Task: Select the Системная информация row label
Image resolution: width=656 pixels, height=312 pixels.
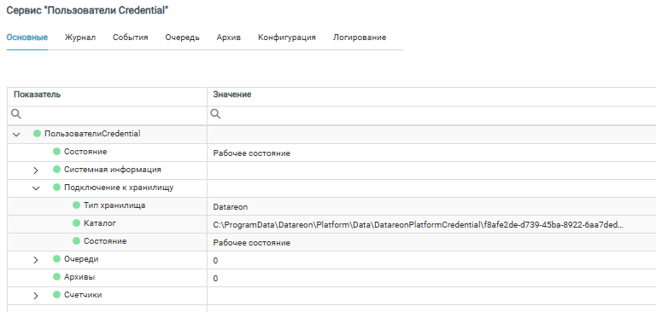Action: pos(113,170)
